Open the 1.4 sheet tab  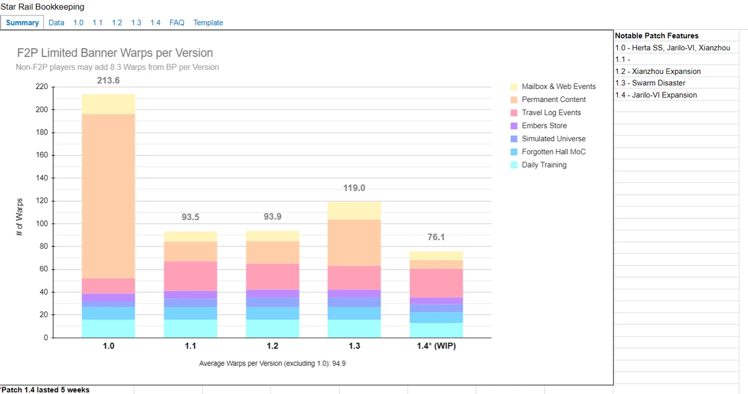pyautogui.click(x=155, y=22)
